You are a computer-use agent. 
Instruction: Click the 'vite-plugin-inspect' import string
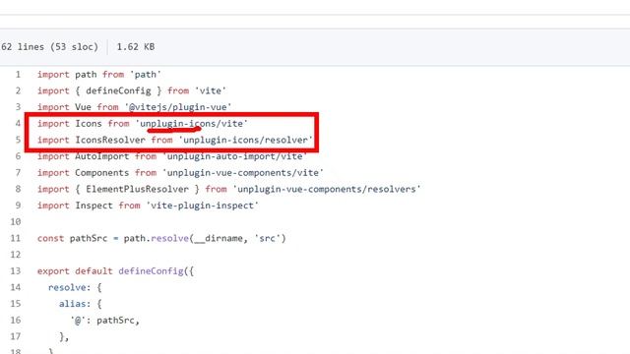(x=202, y=206)
